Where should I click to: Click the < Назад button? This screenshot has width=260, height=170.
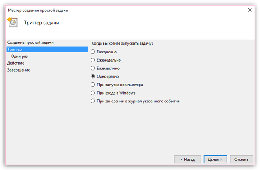click(x=187, y=160)
